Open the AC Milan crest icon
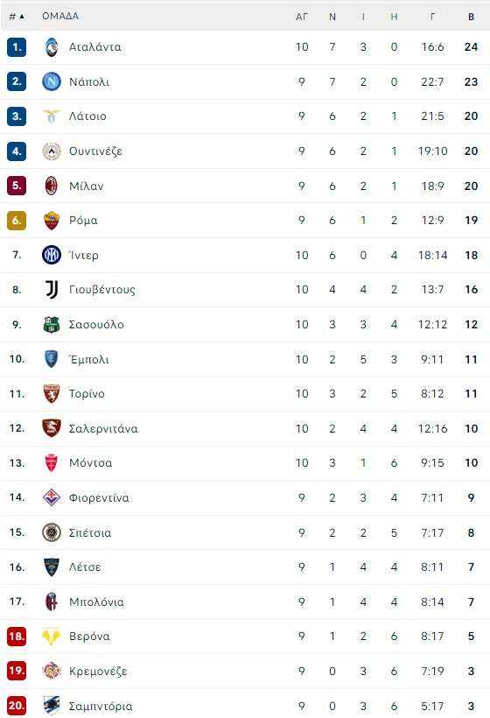 click(x=52, y=186)
